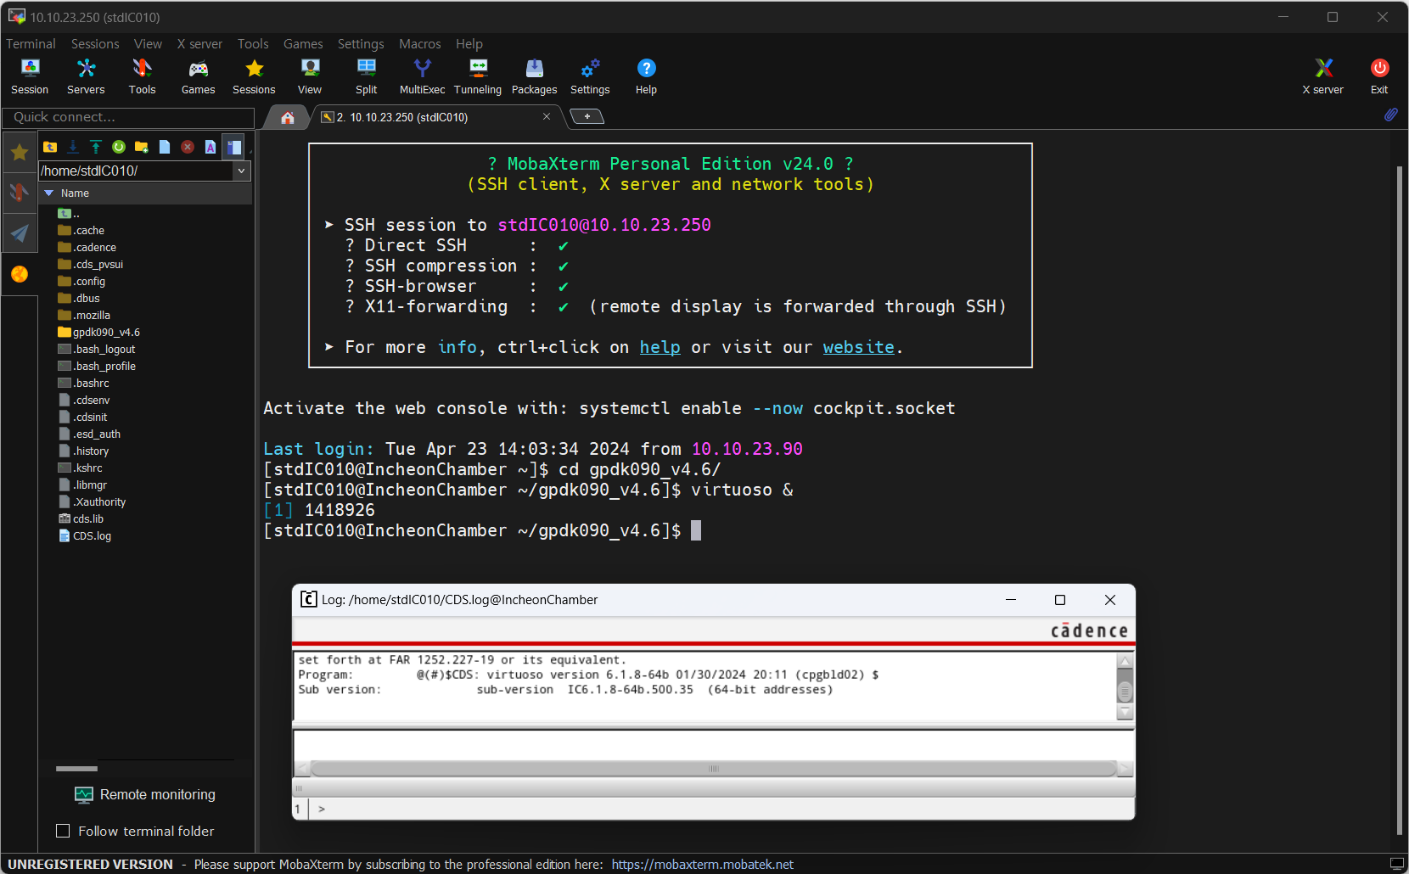Open the X server menu
Viewport: 1409px width, 874px height.
[199, 43]
